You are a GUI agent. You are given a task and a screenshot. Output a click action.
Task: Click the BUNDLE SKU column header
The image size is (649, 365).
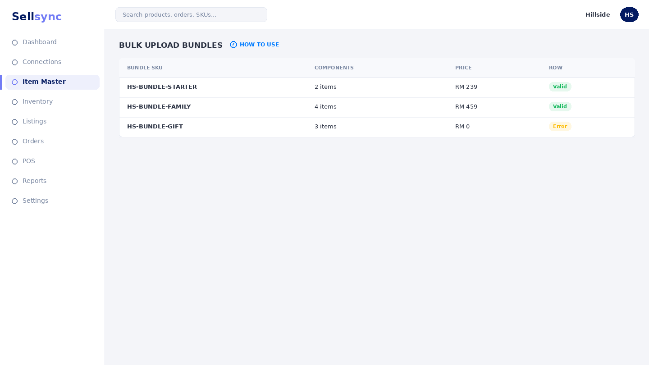[145, 68]
